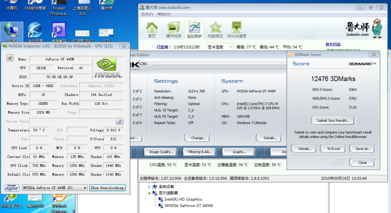Open the 迷你迅雷 desktop icon
The image size is (391, 213).
(35, 32)
